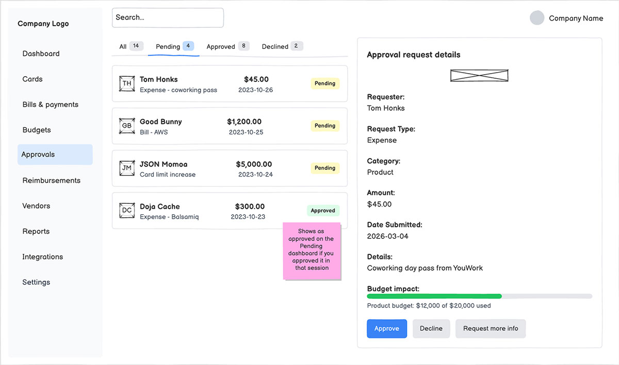The width and height of the screenshot is (619, 365).
Task: Click the image placeholder in request details
Action: tap(479, 75)
